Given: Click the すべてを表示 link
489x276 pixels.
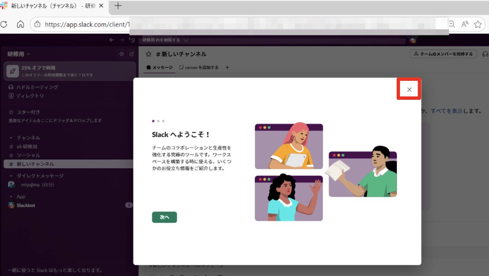Looking at the screenshot, I should coord(446,111).
